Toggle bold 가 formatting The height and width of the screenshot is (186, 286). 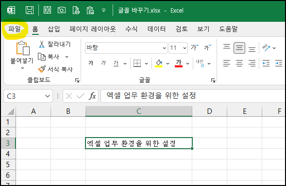click(91, 63)
